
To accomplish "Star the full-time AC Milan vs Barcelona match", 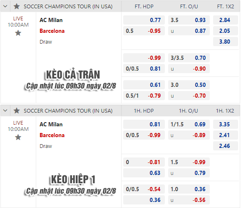I will 18,33.
